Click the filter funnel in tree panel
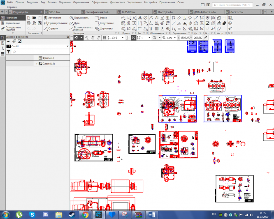The image size is (274, 219). [8, 52]
